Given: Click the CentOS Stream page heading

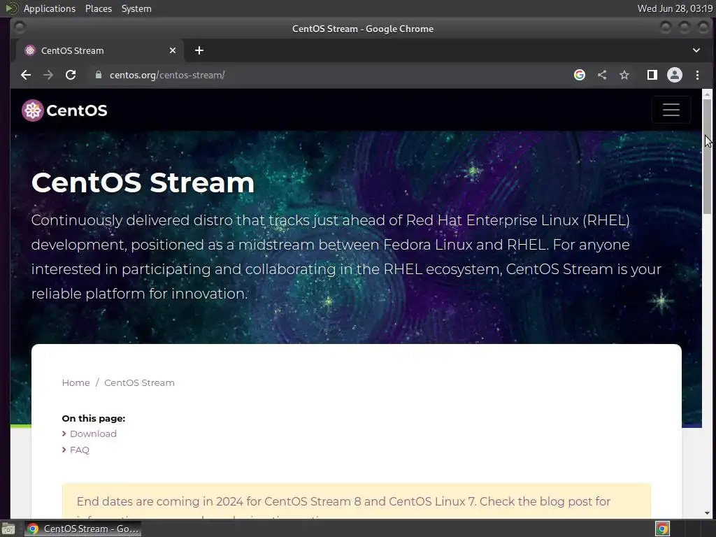Looking at the screenshot, I should [x=143, y=182].
